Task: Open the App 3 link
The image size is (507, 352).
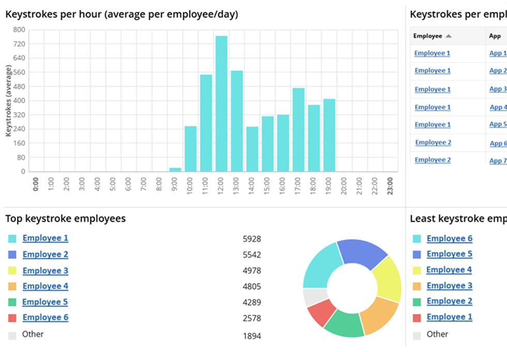Action: tap(498, 89)
